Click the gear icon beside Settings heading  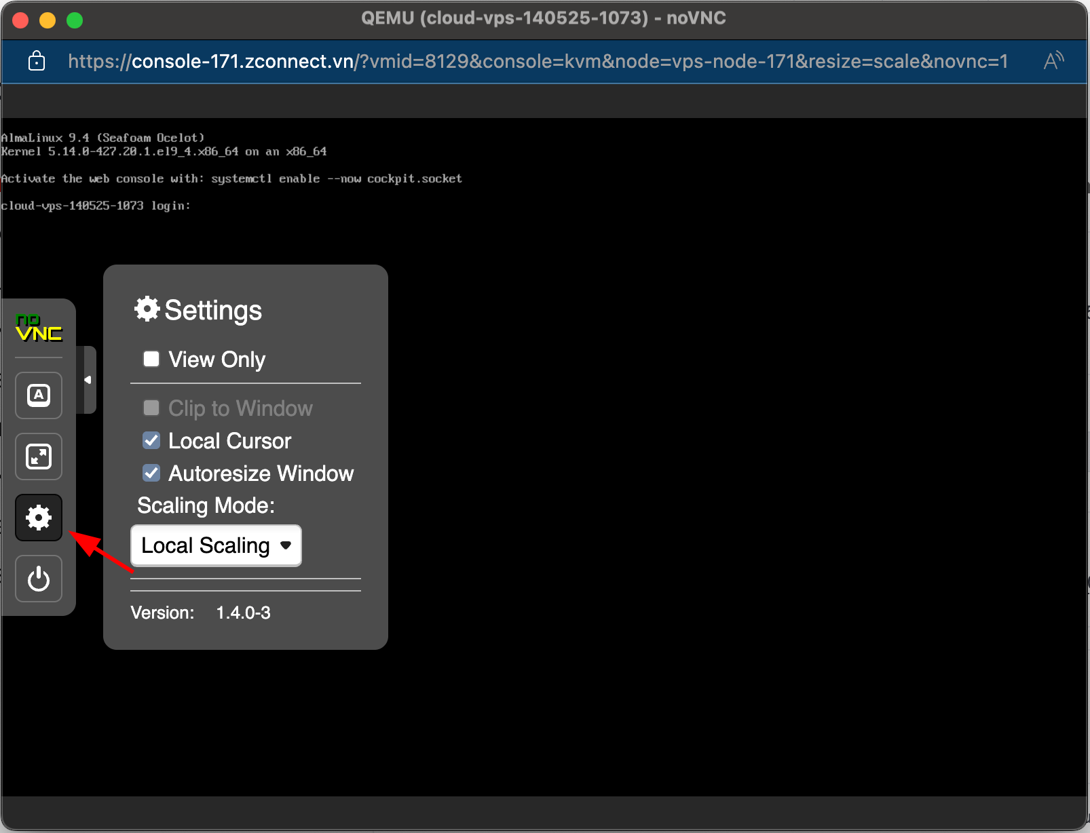[147, 309]
